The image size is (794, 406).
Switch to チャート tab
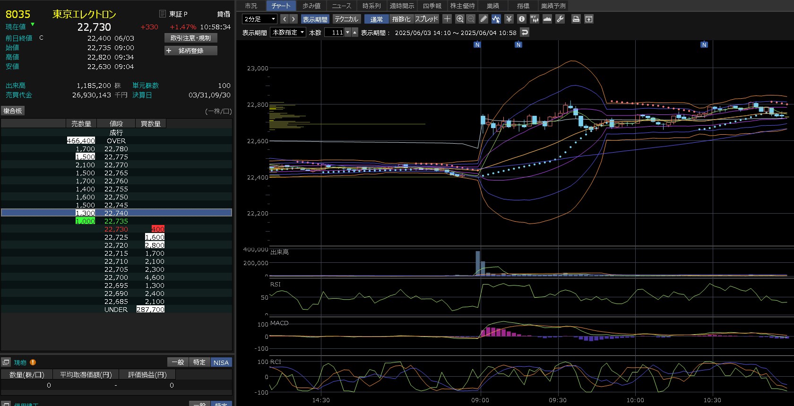pos(281,6)
